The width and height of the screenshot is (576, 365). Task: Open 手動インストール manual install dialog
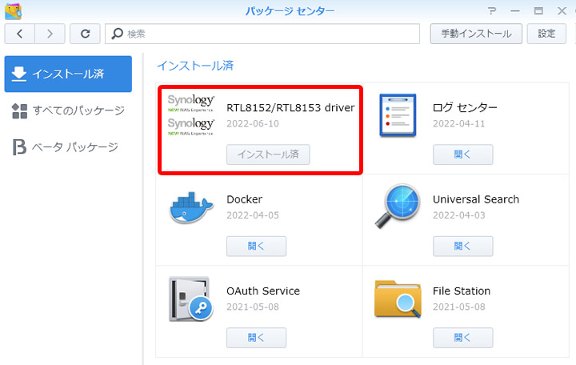476,34
